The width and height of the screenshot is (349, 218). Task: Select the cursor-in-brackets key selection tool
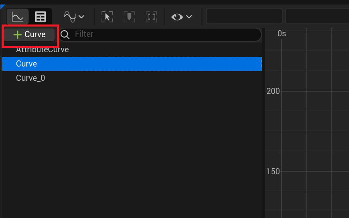(107, 17)
